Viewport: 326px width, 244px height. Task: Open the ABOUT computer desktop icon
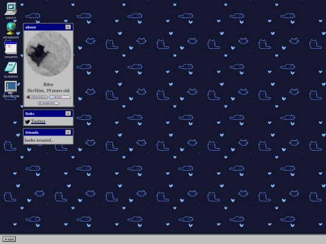click(11, 9)
